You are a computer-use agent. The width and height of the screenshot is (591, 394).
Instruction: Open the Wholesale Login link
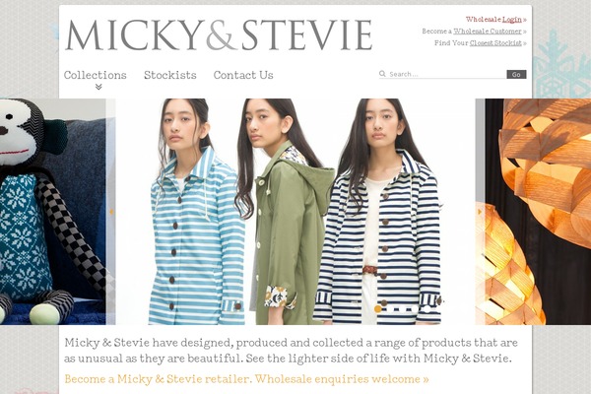(493, 20)
